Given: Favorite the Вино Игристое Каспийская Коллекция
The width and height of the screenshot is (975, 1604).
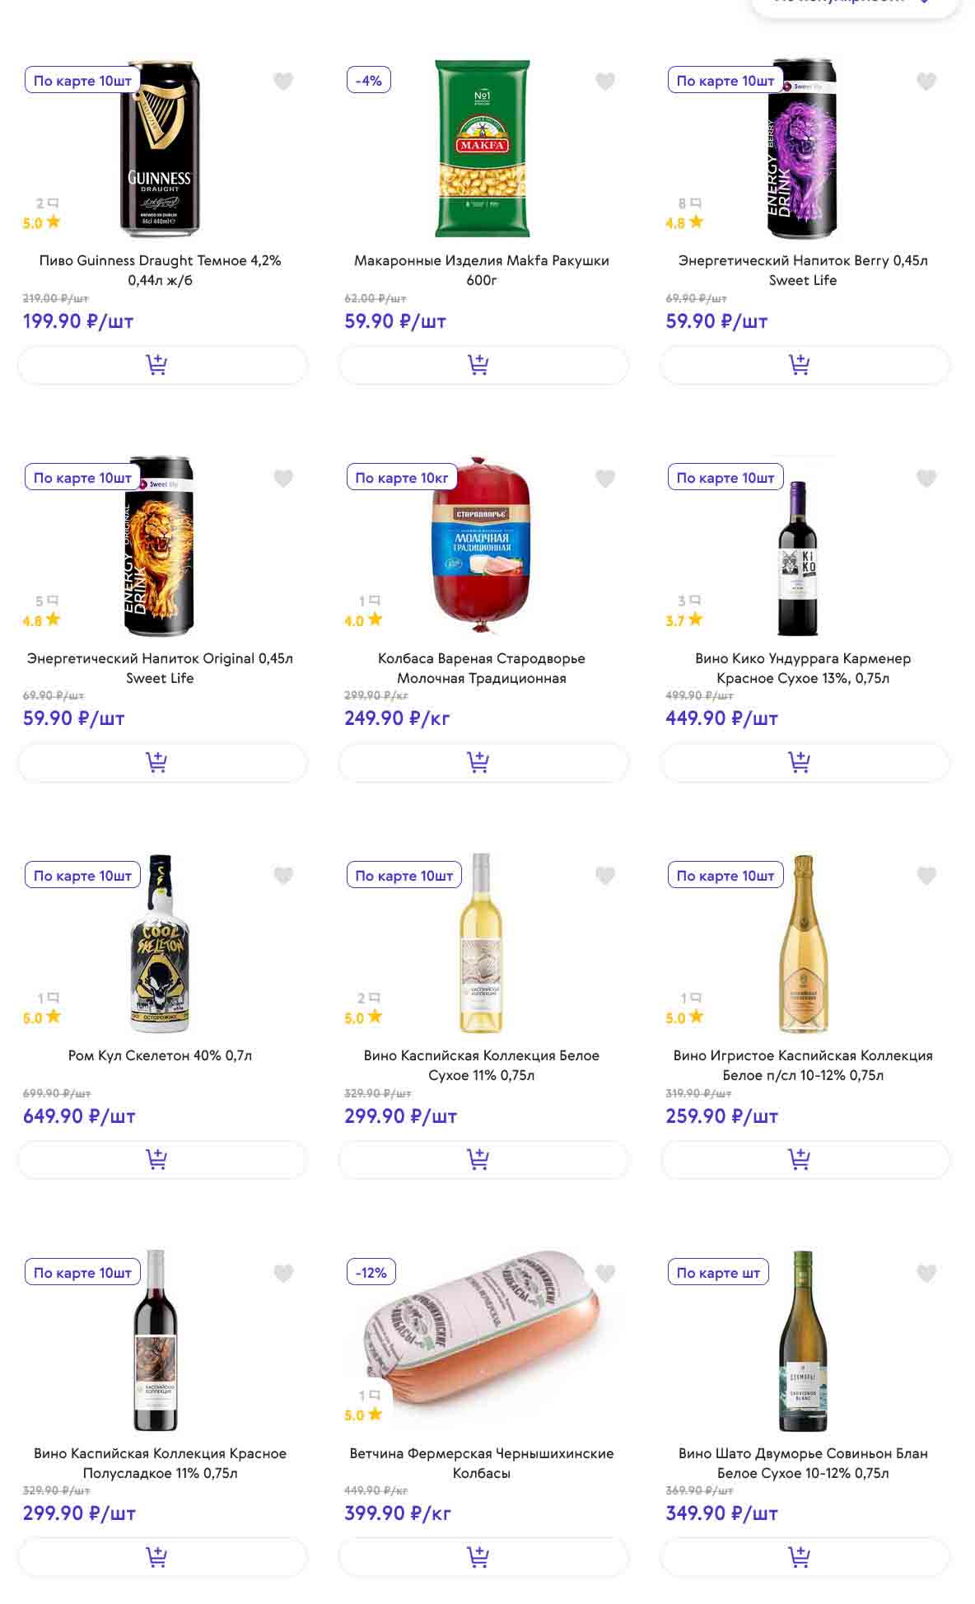Looking at the screenshot, I should [x=926, y=876].
